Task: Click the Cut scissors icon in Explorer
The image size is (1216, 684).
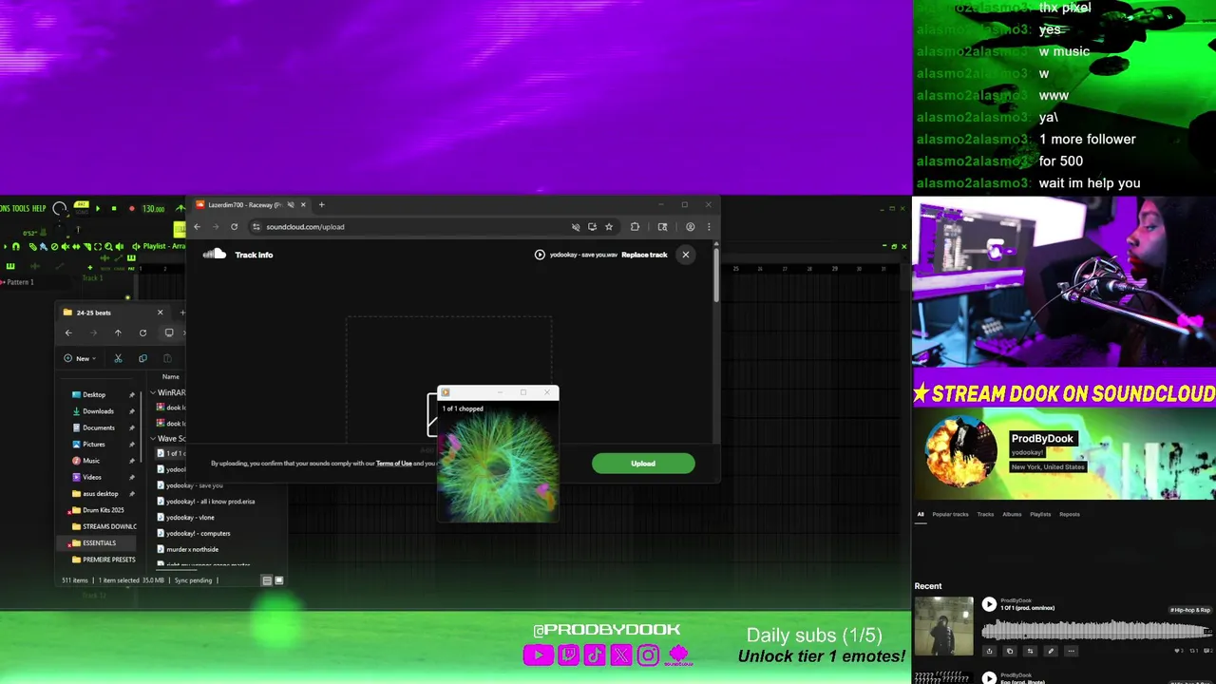Action: tap(118, 358)
